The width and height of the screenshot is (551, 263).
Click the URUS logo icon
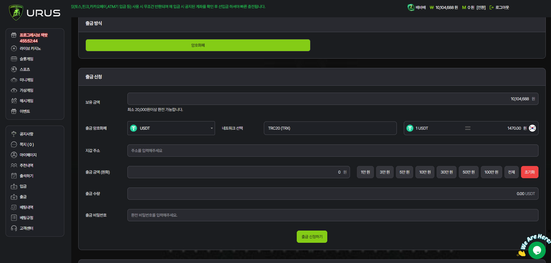click(16, 12)
